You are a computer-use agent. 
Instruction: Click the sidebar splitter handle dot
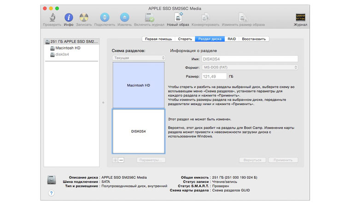103,102
